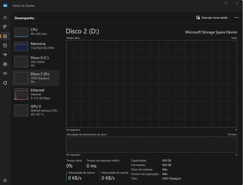Viewport: 243px width, 185px height.
Task: Click Executar nova tarefa button
Action: click(x=212, y=18)
